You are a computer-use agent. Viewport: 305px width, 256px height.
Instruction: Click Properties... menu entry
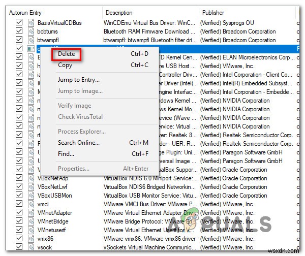(74, 169)
